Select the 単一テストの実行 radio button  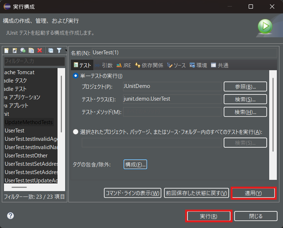[x=76, y=76]
